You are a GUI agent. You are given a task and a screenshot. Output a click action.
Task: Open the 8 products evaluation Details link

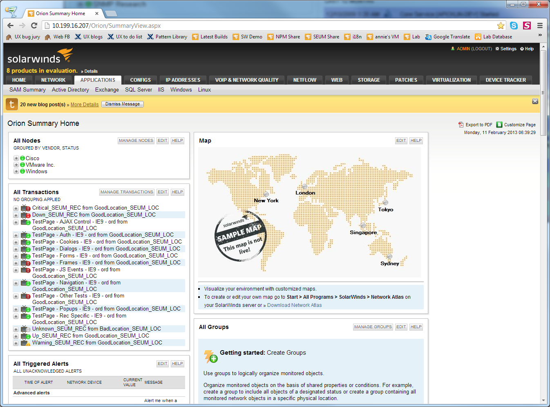[x=91, y=71]
